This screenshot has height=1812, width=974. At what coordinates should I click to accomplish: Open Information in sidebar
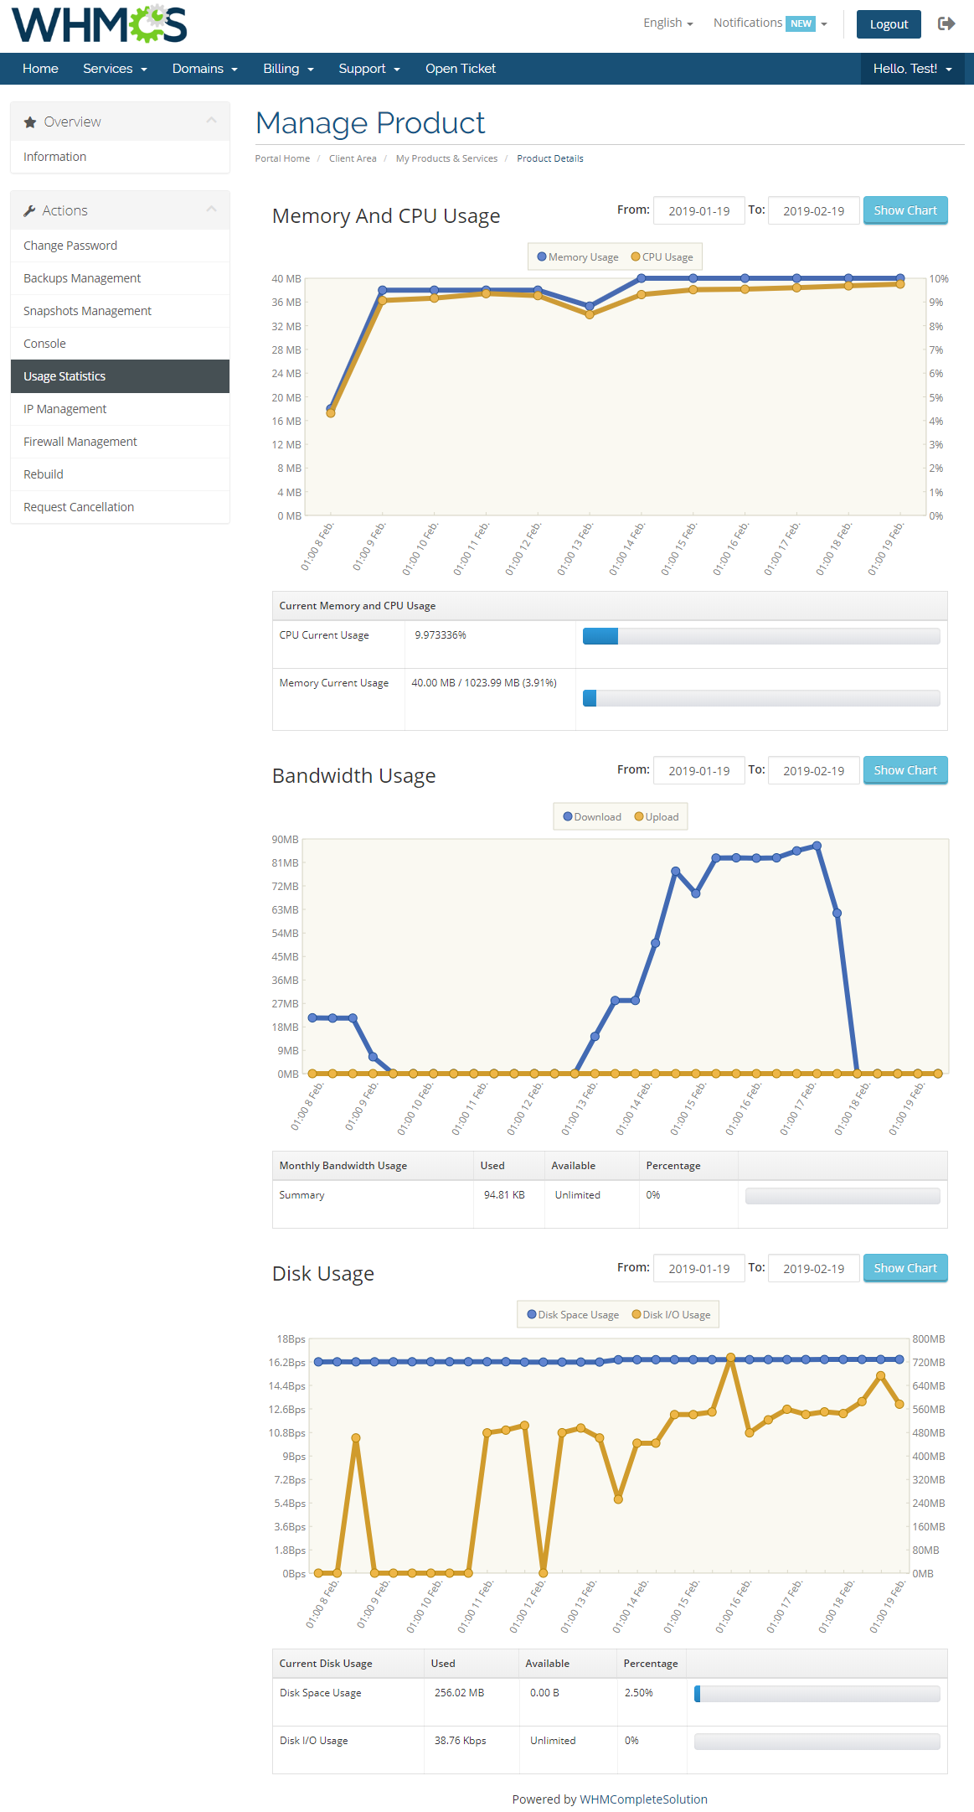click(120, 157)
